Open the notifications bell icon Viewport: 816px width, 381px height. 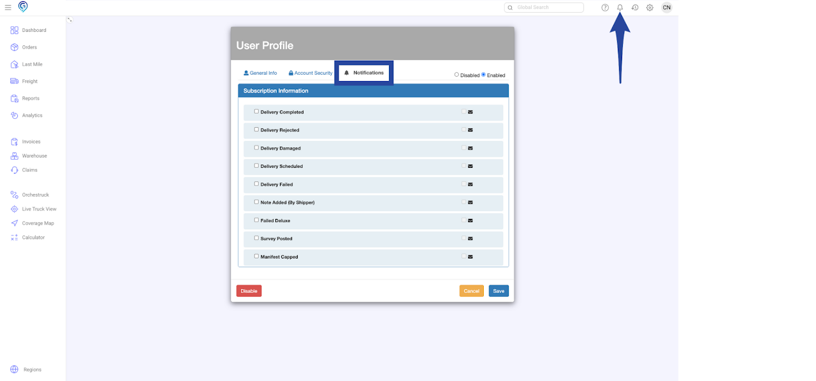point(620,8)
